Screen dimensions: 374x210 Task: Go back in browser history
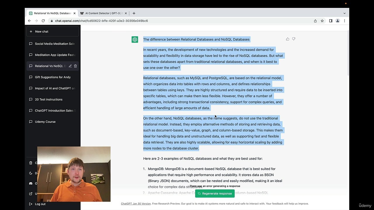30,21
